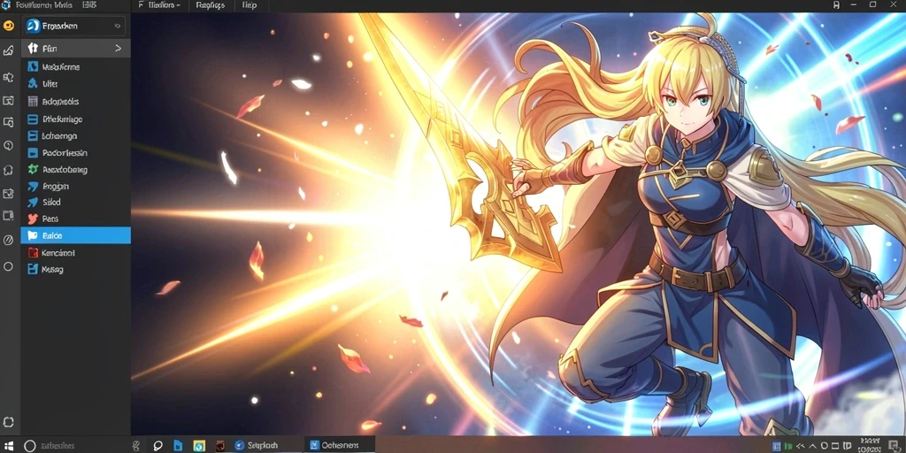Select the highlighted blue flag item in the list
The width and height of the screenshot is (906, 453).
coord(76,235)
